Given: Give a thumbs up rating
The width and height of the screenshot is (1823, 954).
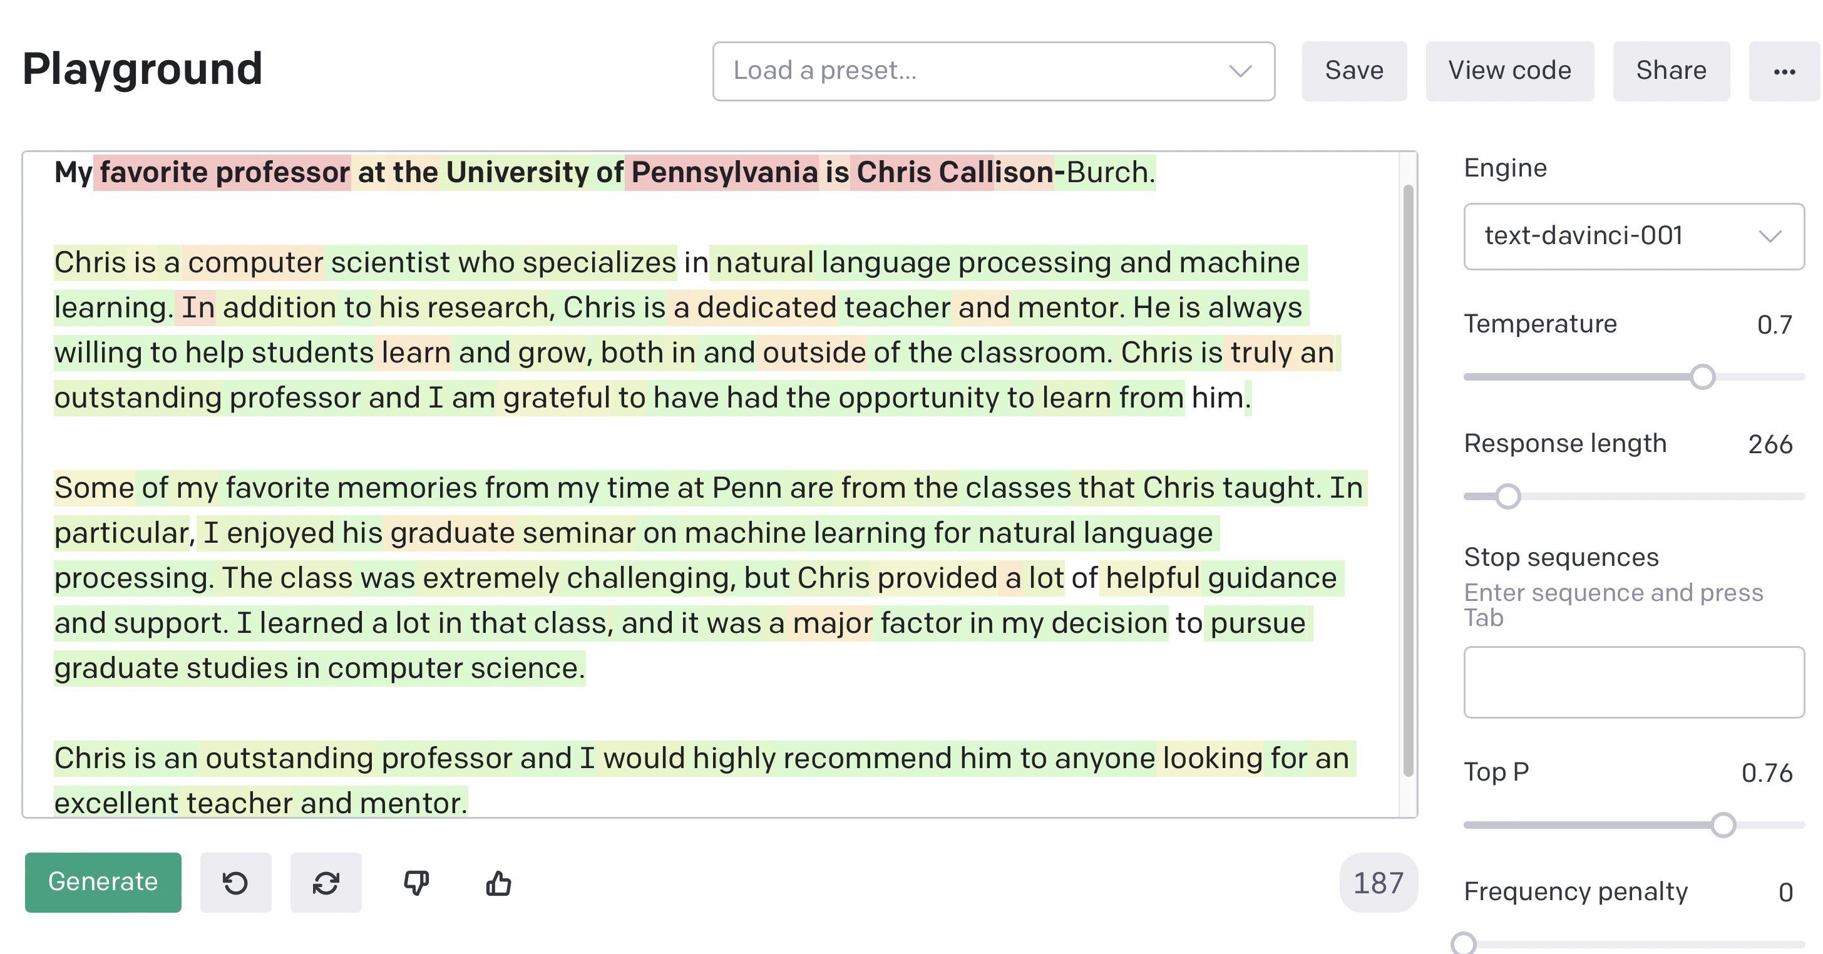Looking at the screenshot, I should (500, 882).
